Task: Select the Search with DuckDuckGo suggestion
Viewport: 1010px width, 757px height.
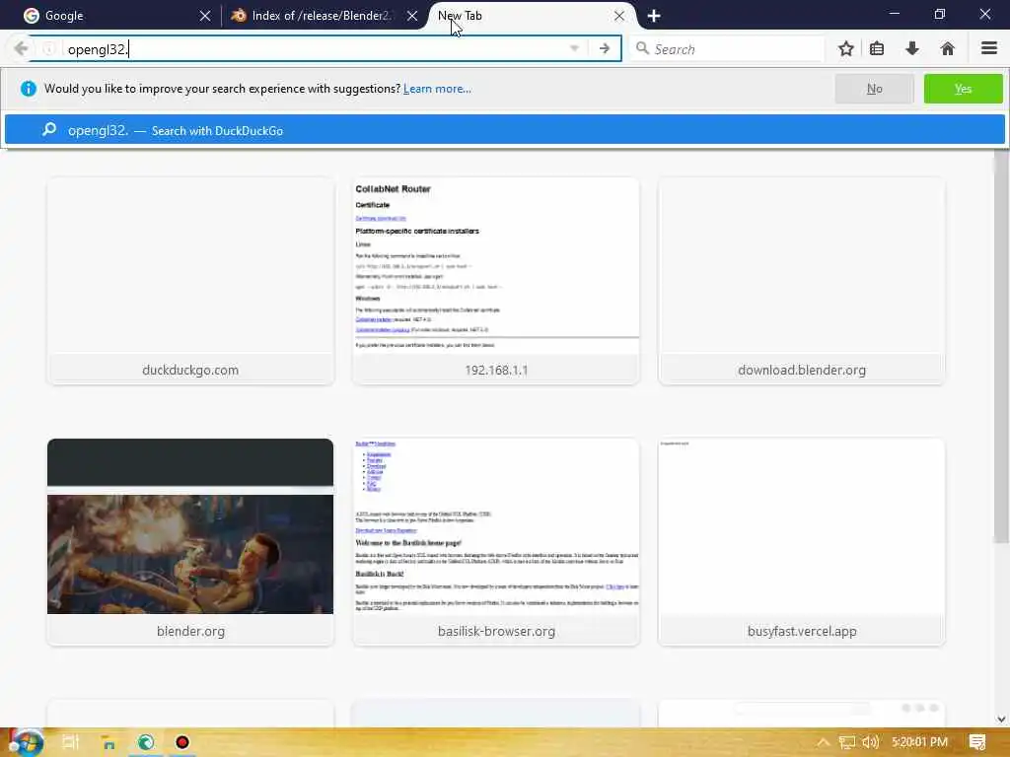Action: [x=504, y=130]
